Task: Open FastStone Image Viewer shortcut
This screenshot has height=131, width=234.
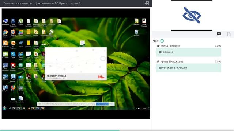Action: (13, 33)
